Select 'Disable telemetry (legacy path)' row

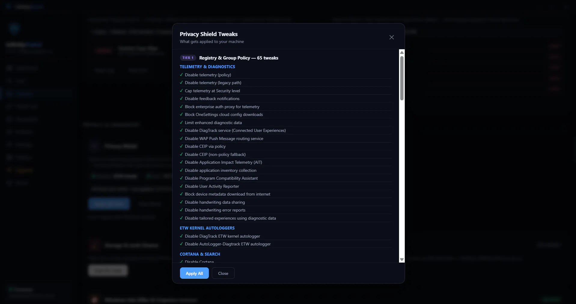point(286,83)
